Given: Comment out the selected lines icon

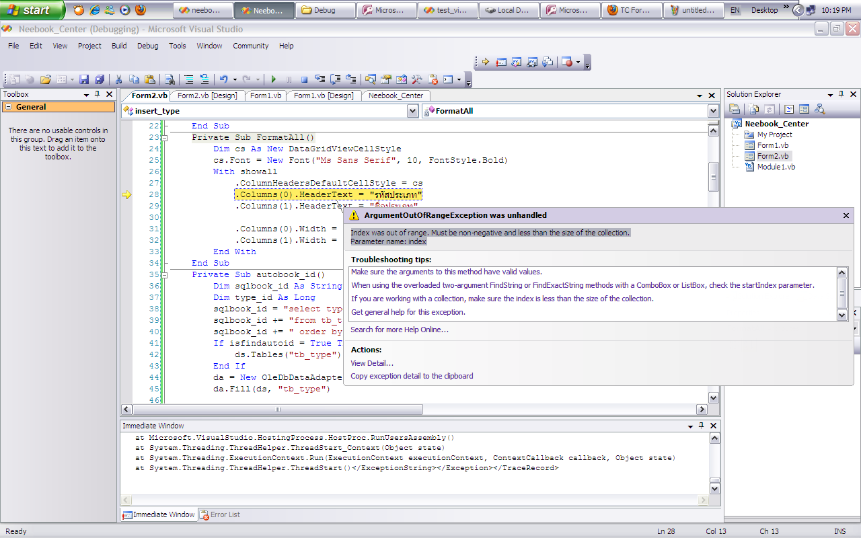Looking at the screenshot, I should [189, 79].
